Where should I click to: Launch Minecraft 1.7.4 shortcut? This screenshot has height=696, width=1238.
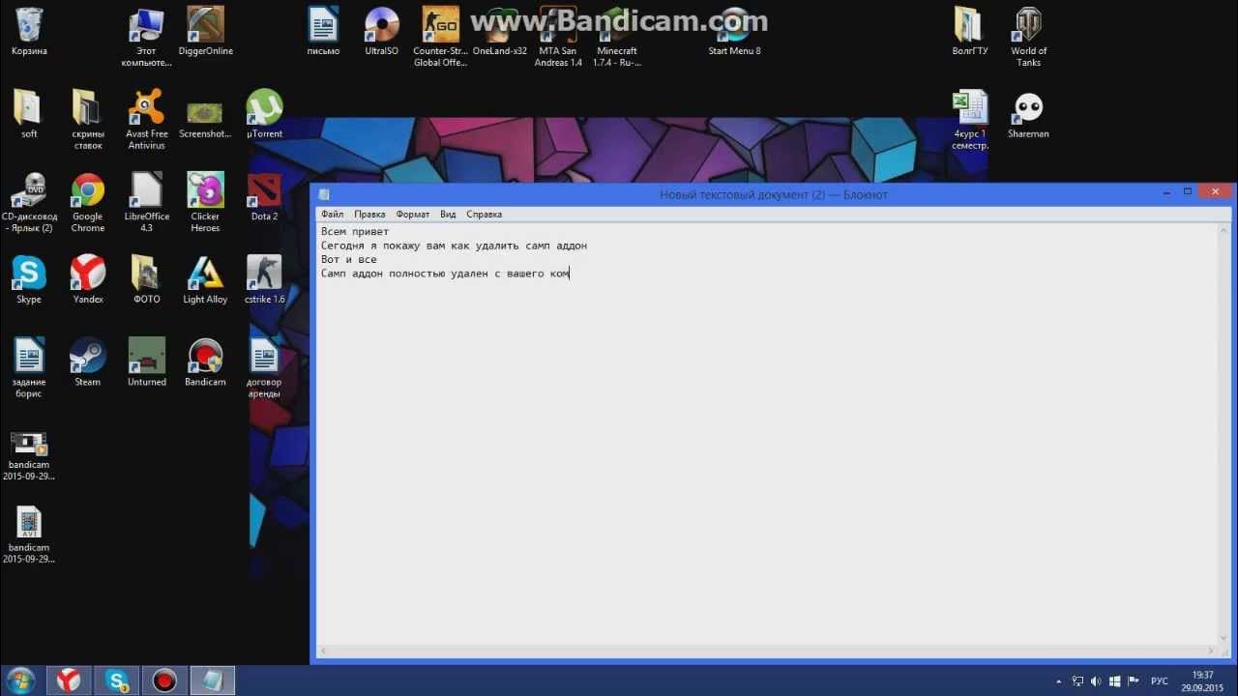tap(617, 37)
